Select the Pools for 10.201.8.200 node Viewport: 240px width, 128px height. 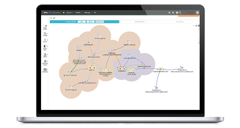(131, 70)
